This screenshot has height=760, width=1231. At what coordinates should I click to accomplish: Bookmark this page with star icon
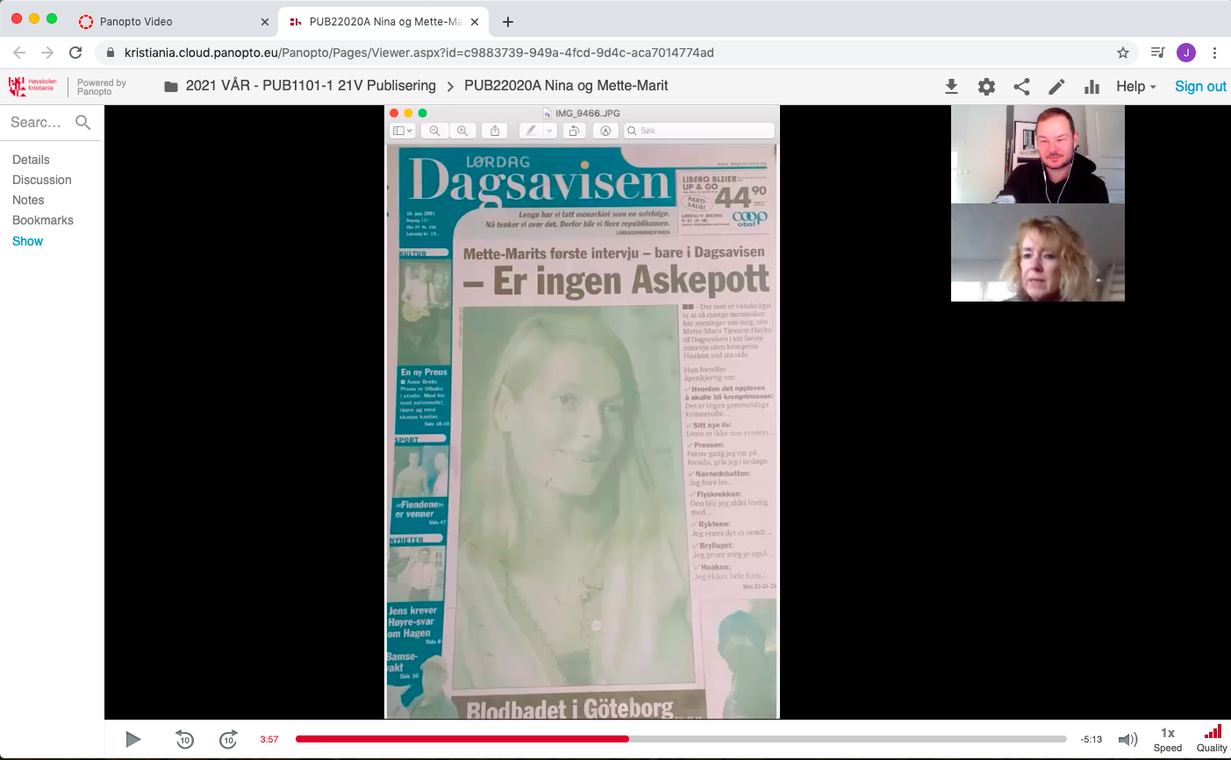pos(1123,53)
